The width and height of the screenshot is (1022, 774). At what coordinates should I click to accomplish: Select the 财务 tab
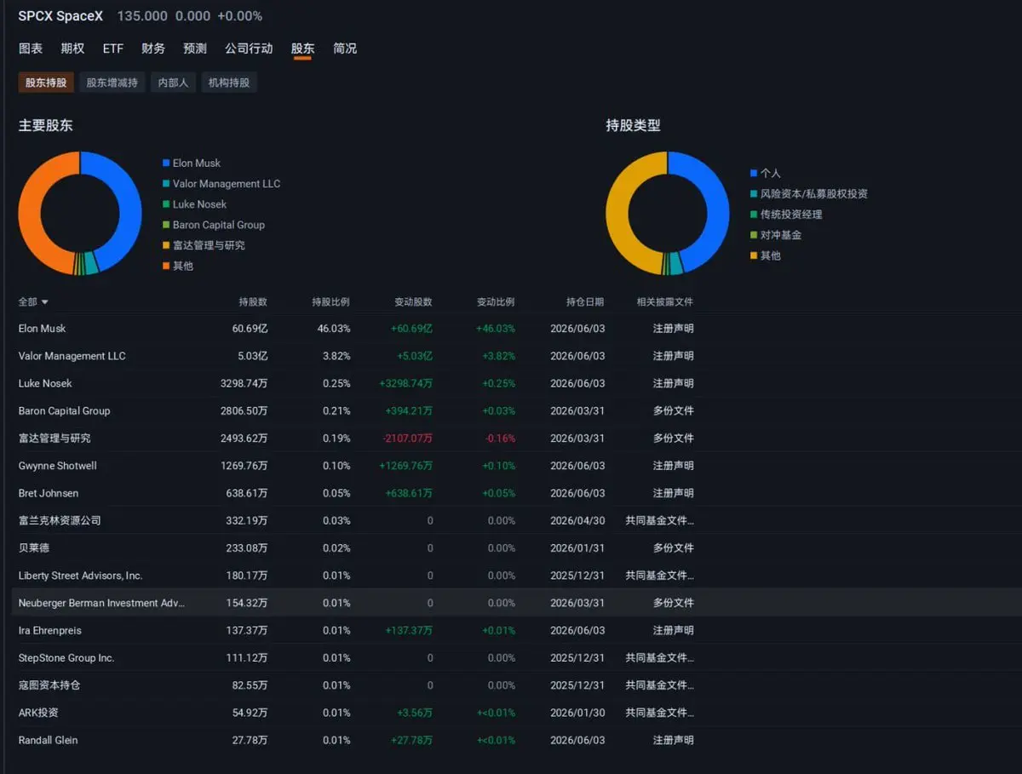click(153, 49)
